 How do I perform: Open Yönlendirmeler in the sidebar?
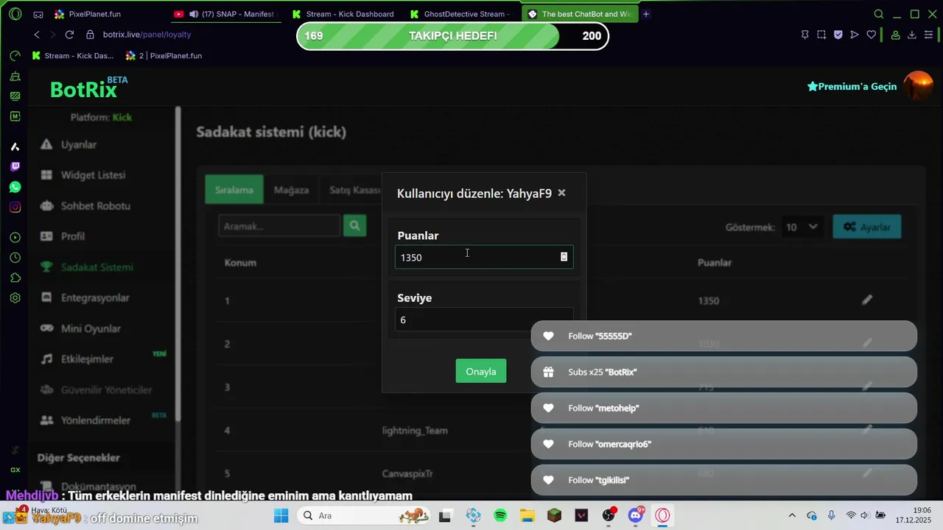(95, 420)
